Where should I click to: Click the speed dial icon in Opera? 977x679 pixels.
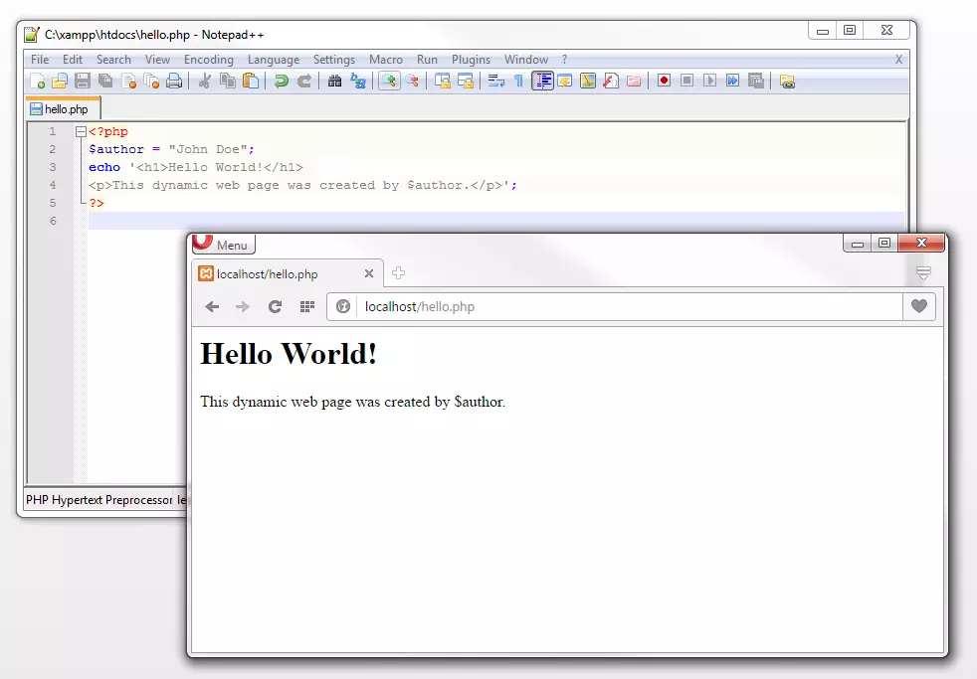[x=308, y=306]
